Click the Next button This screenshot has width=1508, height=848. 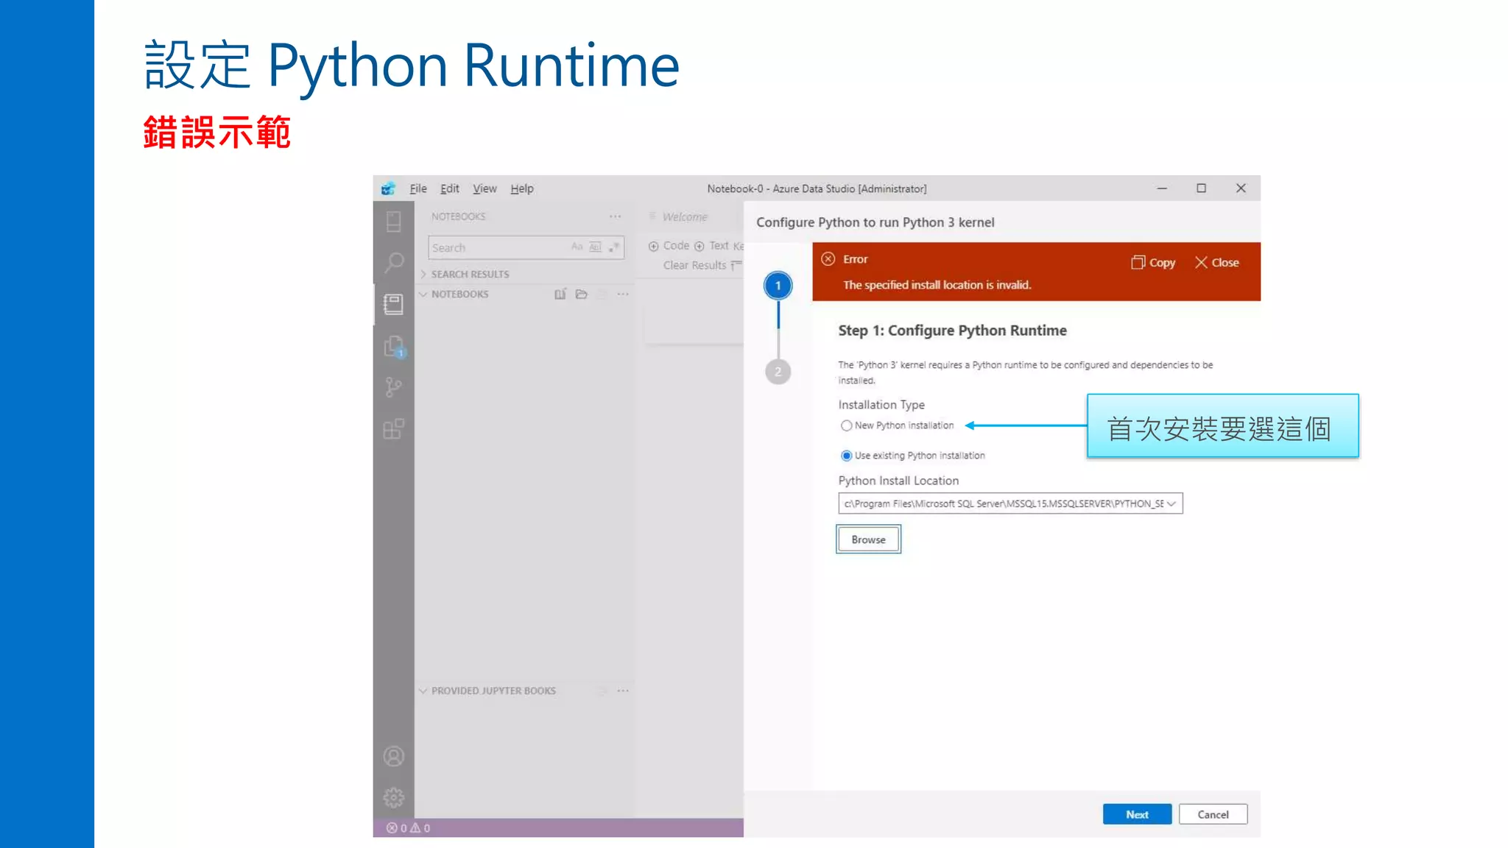[x=1137, y=814]
